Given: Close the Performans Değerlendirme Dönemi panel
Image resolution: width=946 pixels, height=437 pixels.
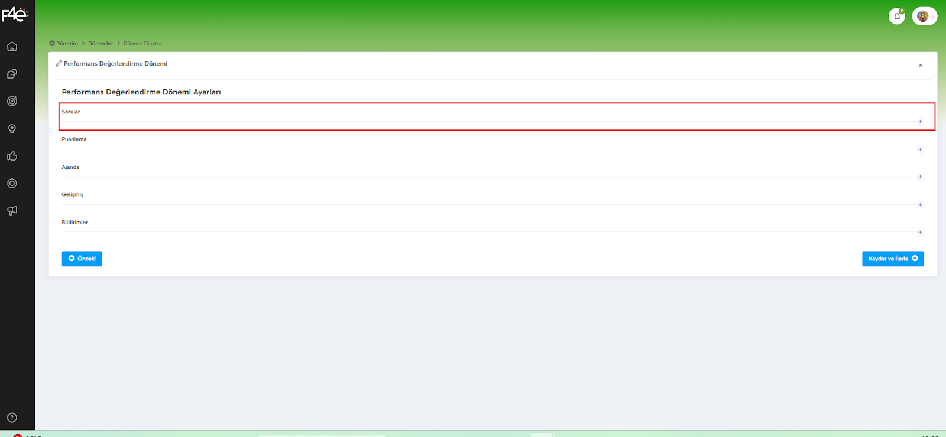Looking at the screenshot, I should point(921,66).
